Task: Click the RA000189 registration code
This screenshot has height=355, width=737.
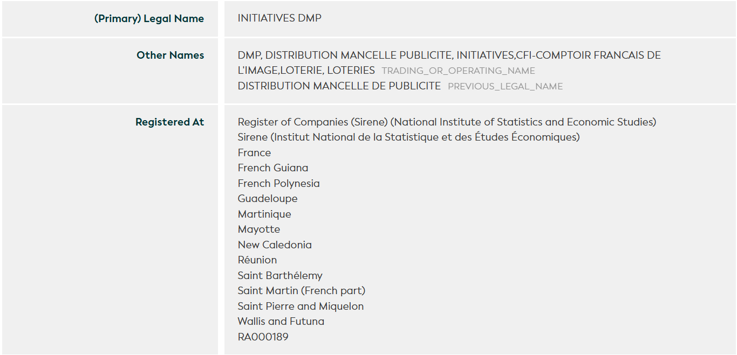Action: coord(263,337)
